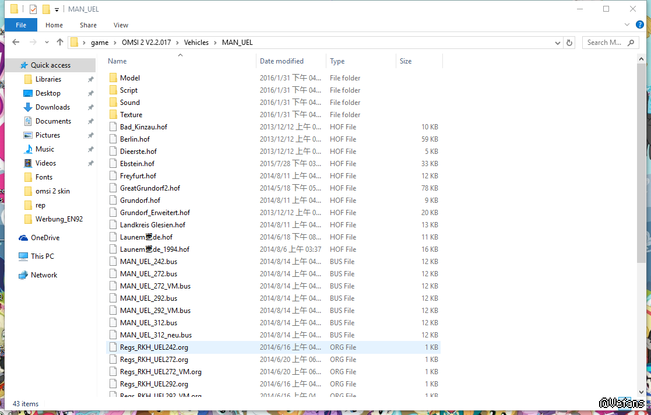The height and width of the screenshot is (415, 651).
Task: Select file name Freyfurt.hof
Action: (138, 175)
